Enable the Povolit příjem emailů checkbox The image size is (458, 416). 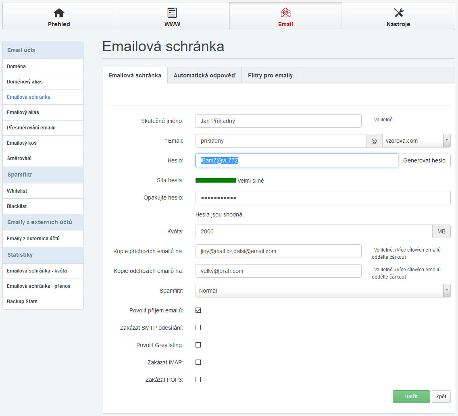pos(198,310)
